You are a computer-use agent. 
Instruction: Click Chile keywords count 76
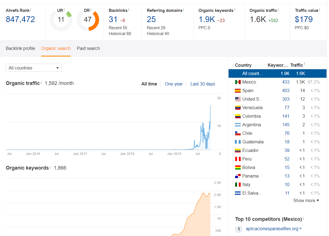tap(287, 133)
